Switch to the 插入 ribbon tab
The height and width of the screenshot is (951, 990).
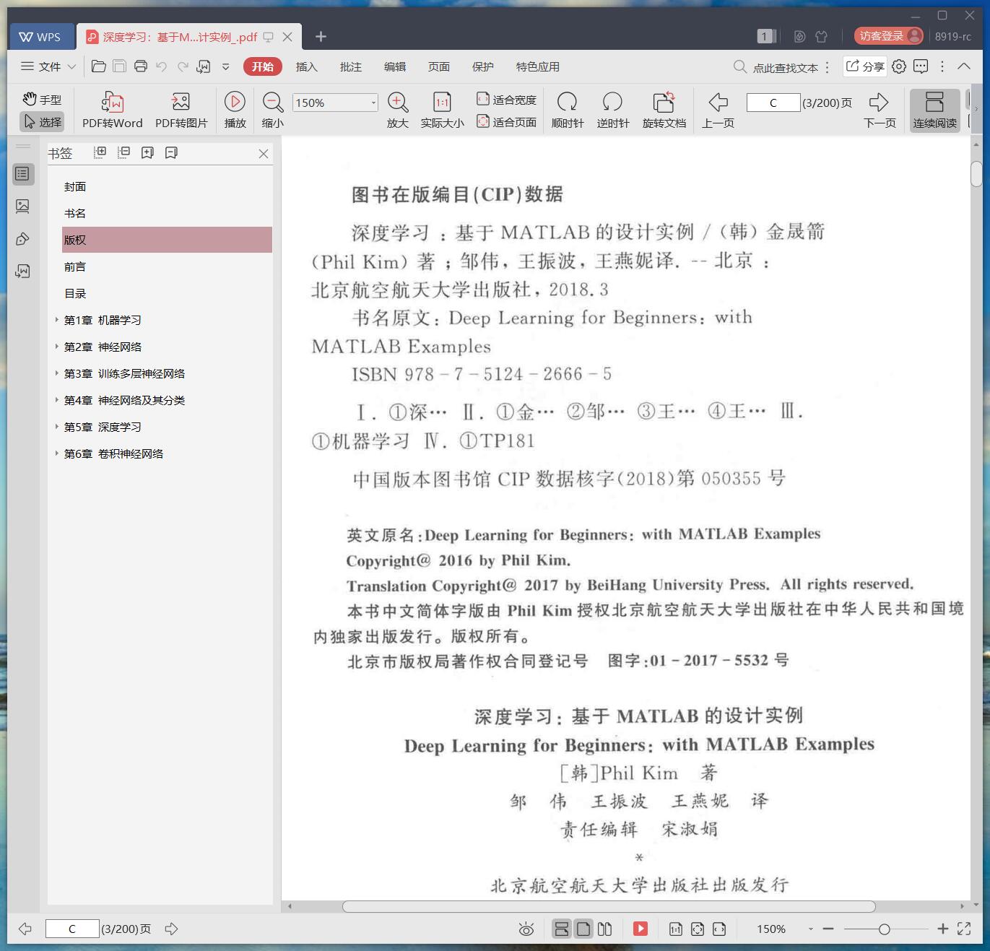click(306, 66)
